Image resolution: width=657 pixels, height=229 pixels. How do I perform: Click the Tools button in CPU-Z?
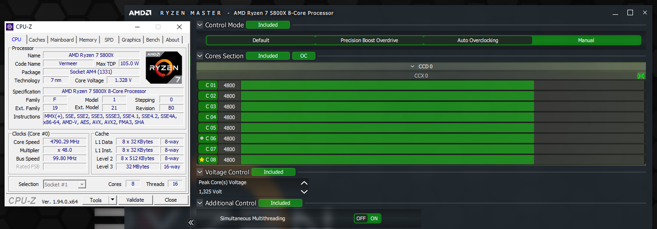(96, 200)
